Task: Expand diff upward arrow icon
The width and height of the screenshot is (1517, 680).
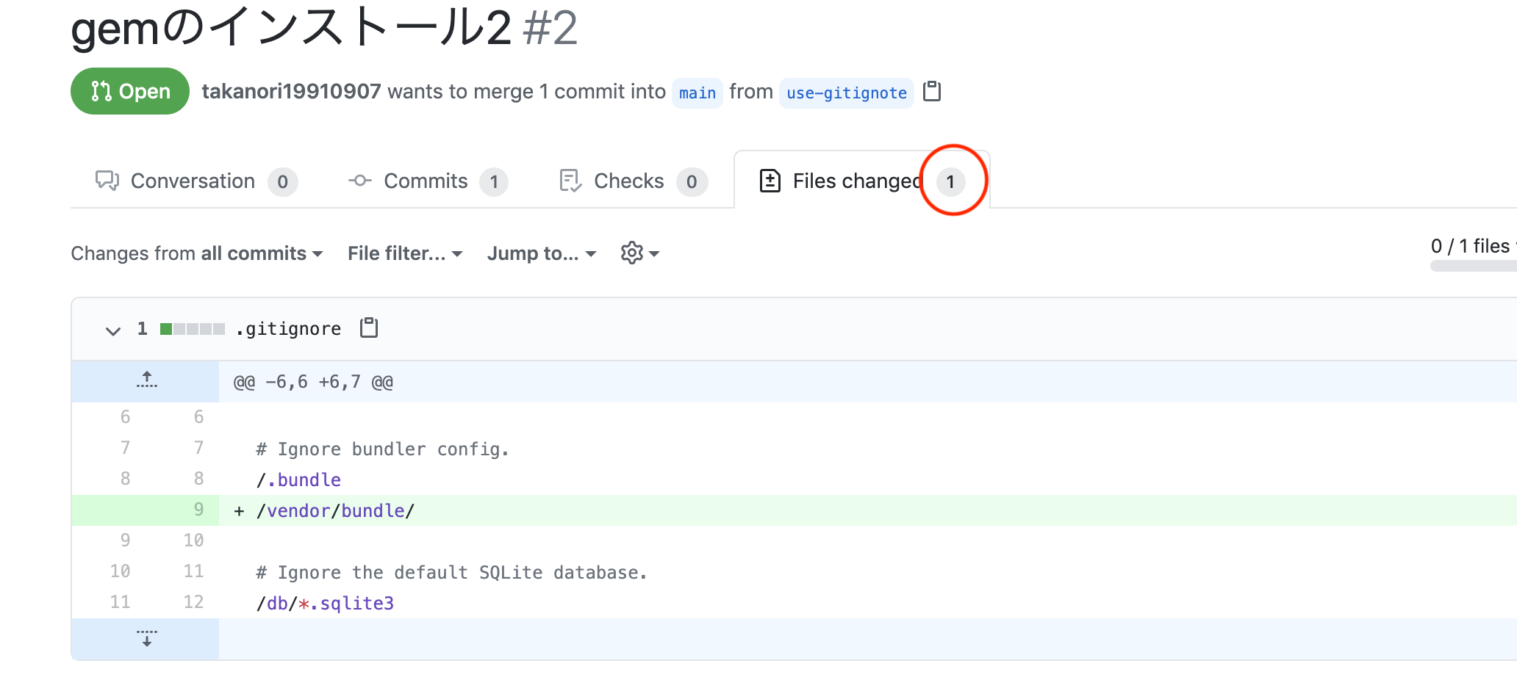Action: pyautogui.click(x=147, y=380)
